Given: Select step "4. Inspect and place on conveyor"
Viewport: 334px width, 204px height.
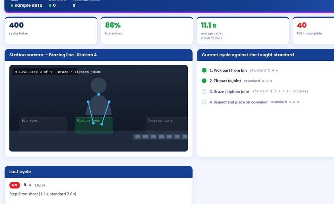Looking at the screenshot, I should 239,102.
